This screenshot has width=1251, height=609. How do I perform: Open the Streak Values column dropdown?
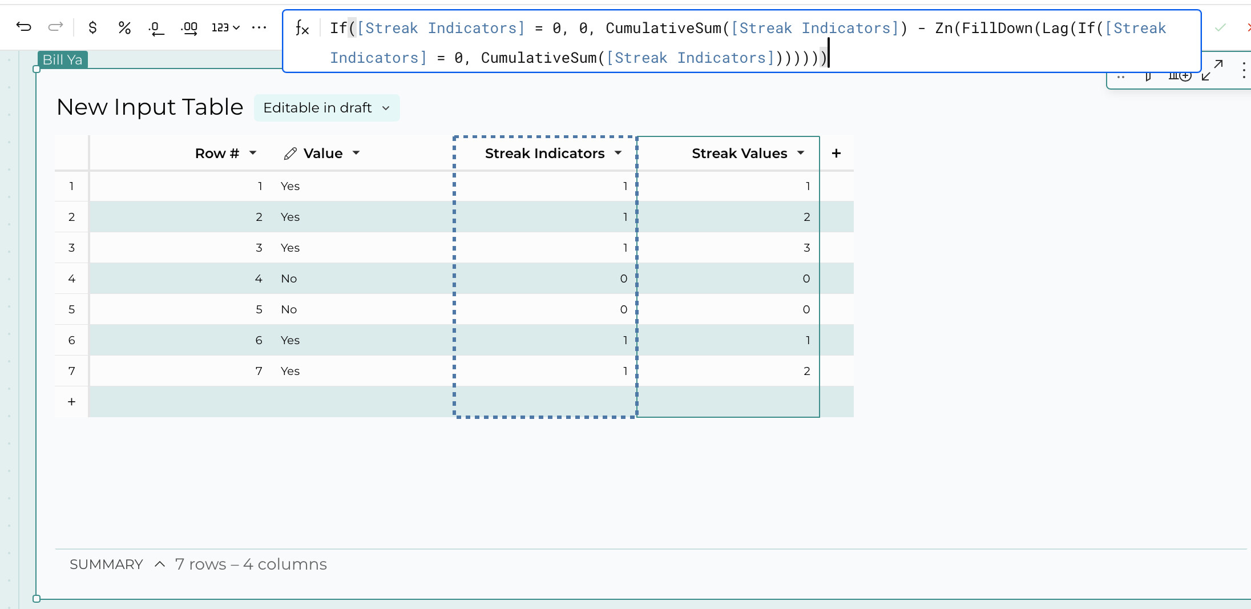pos(800,153)
